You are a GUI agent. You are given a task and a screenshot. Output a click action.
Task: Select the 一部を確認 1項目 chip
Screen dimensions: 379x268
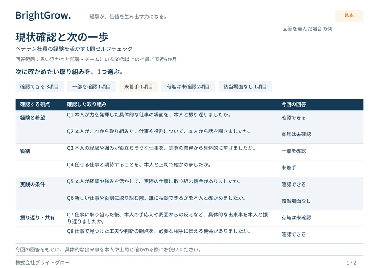91,87
